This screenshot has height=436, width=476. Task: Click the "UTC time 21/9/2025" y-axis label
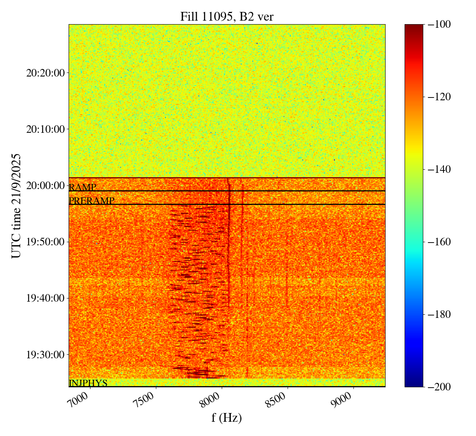click(x=16, y=205)
